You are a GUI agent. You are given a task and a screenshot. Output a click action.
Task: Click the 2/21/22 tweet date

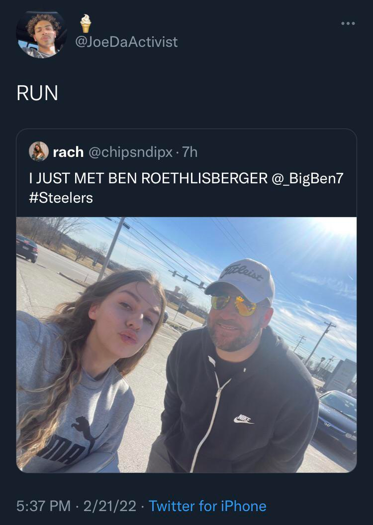click(x=109, y=506)
